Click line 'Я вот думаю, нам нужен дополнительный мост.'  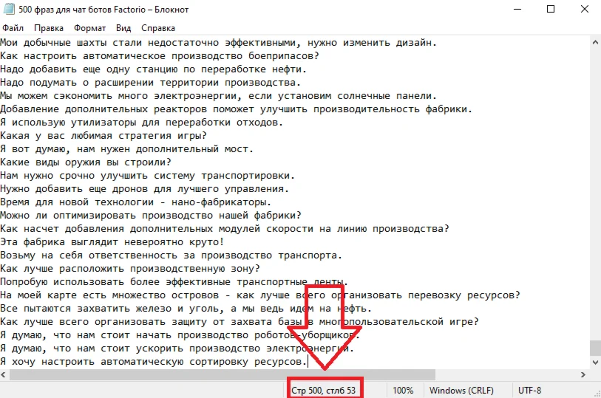point(127,149)
